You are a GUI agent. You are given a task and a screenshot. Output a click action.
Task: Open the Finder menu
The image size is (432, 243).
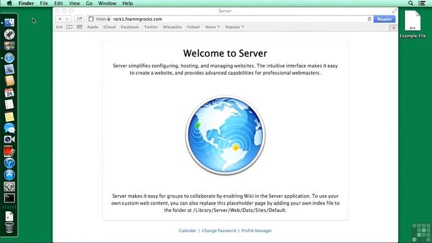(26, 3)
